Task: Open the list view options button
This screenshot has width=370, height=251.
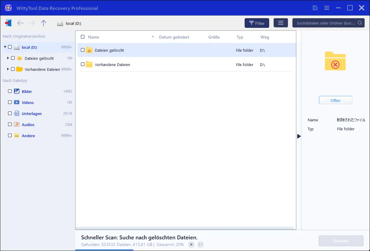Action: (x=280, y=23)
